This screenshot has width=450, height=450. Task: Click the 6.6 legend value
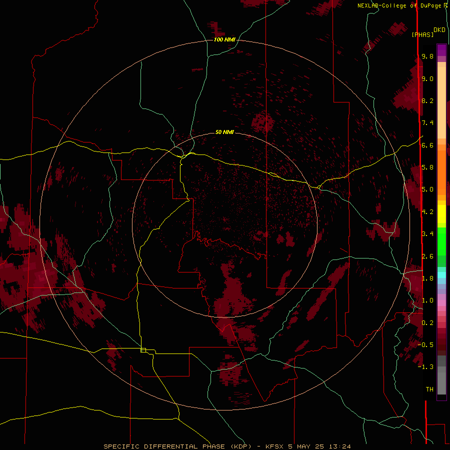(x=427, y=145)
